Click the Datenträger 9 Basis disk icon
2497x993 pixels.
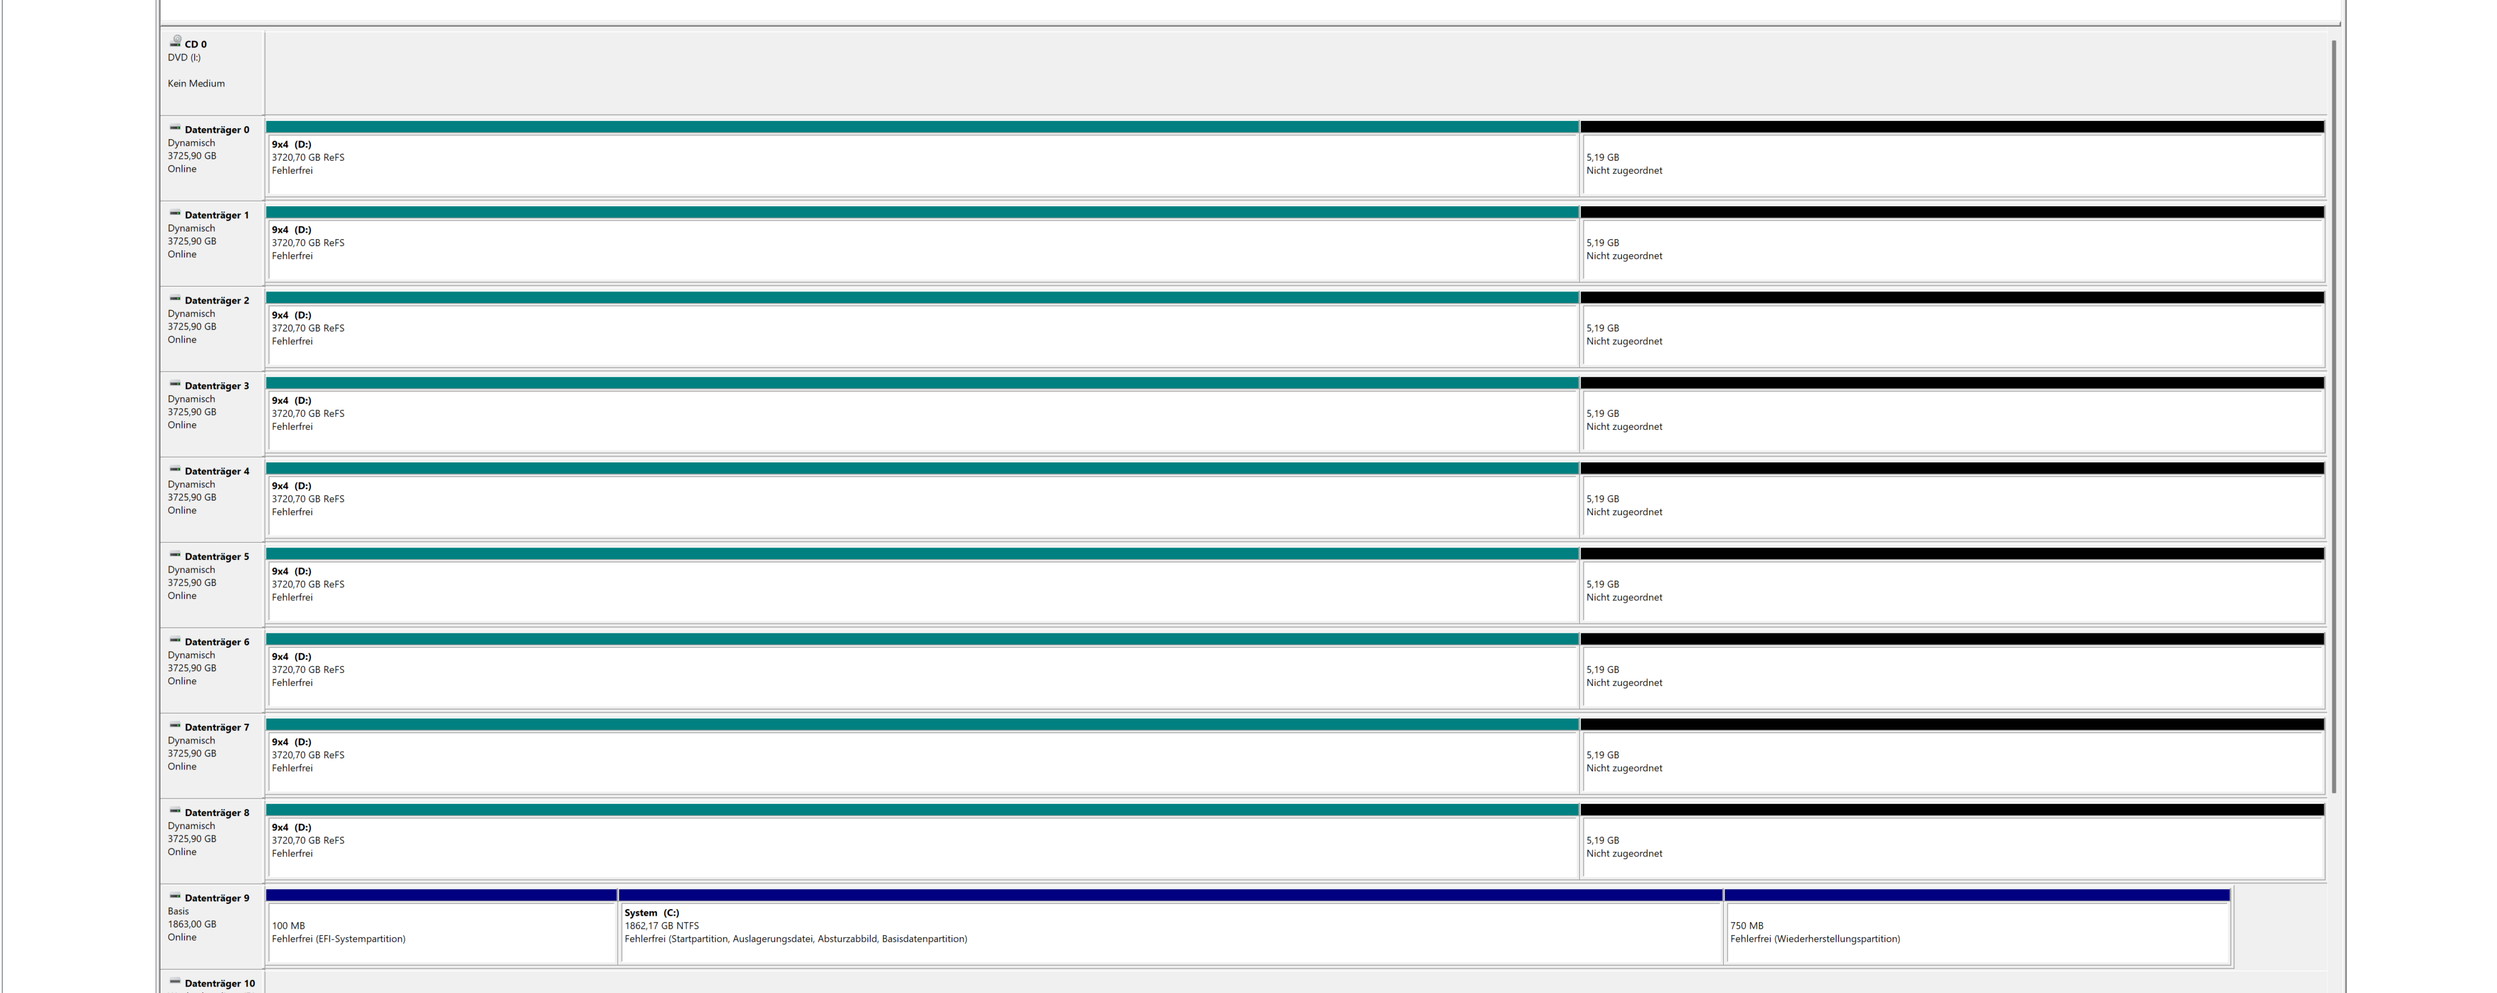click(x=176, y=896)
